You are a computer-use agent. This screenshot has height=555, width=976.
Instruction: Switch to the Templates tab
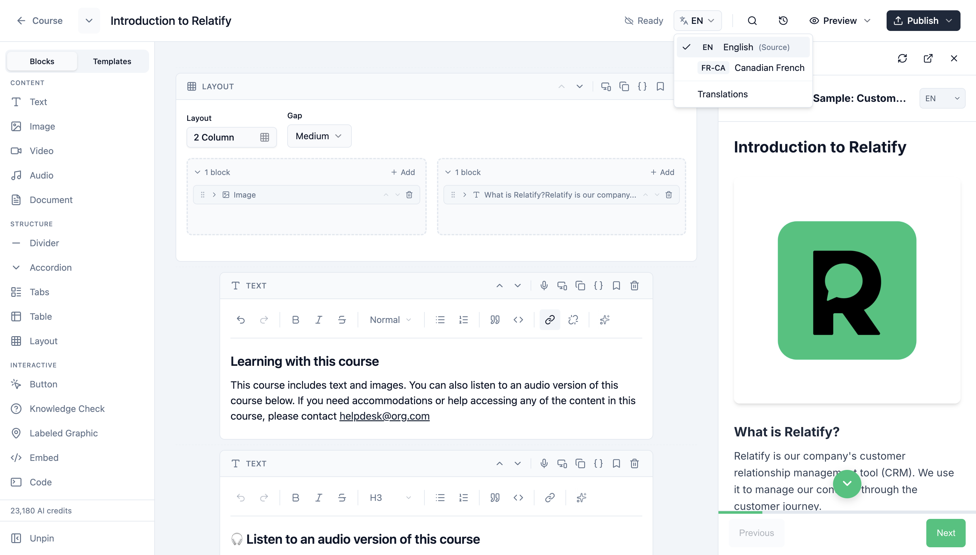pyautogui.click(x=112, y=61)
